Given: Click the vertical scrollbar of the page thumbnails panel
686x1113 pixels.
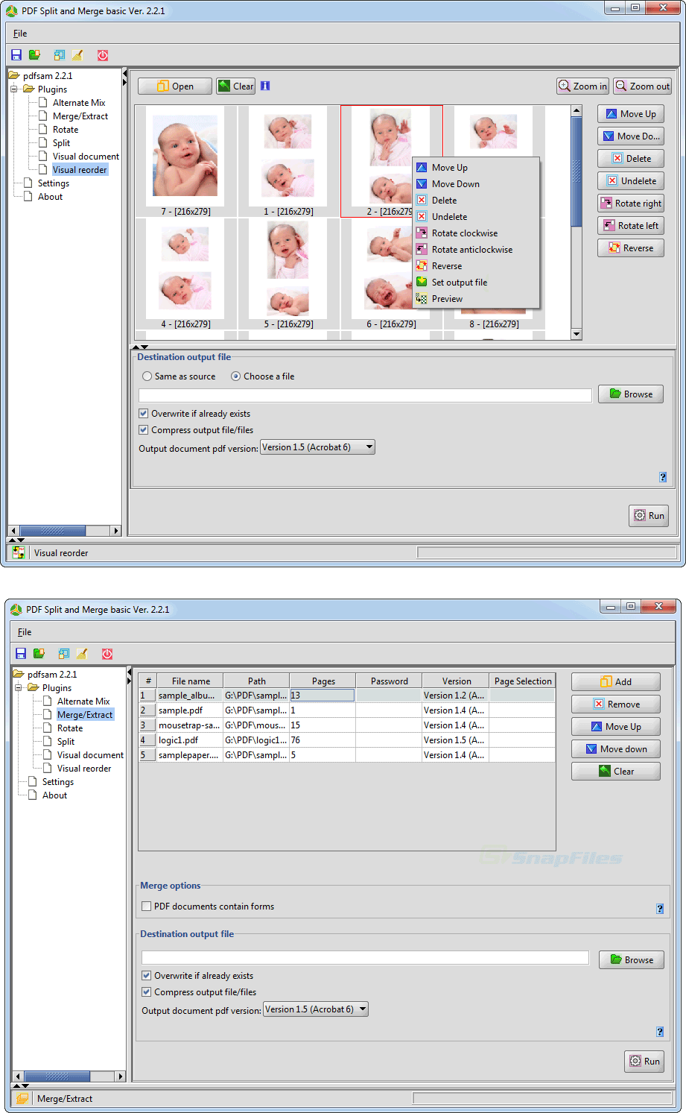Looking at the screenshot, I should (577, 224).
